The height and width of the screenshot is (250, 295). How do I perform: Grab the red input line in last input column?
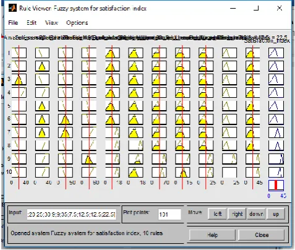[x=253, y=117]
